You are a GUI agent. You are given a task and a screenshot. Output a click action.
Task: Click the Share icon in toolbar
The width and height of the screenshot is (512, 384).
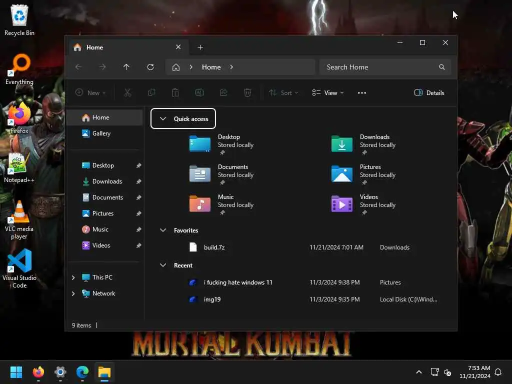click(223, 92)
